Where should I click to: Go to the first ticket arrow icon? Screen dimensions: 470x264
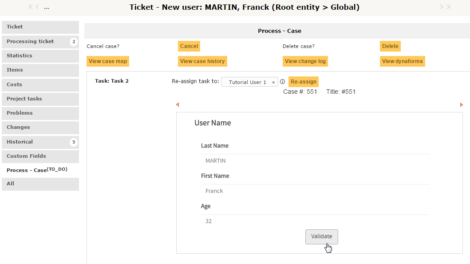pyautogui.click(x=31, y=7)
